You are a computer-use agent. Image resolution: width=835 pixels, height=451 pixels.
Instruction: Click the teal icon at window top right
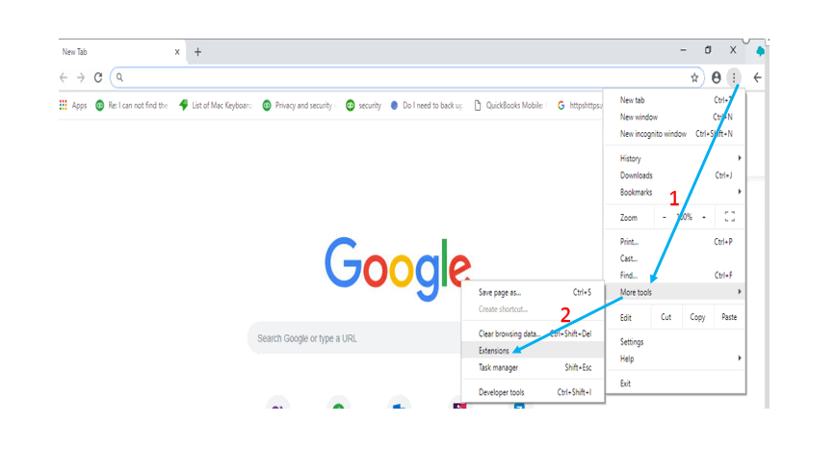(x=761, y=51)
